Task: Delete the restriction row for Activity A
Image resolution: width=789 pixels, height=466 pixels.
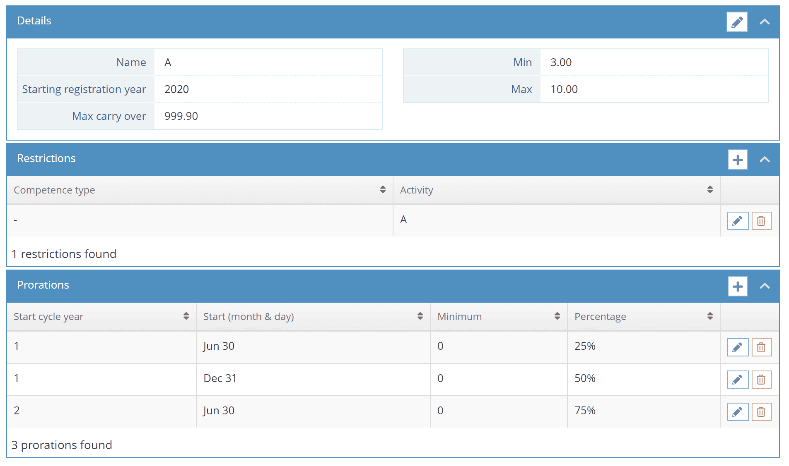Action: pyautogui.click(x=761, y=221)
